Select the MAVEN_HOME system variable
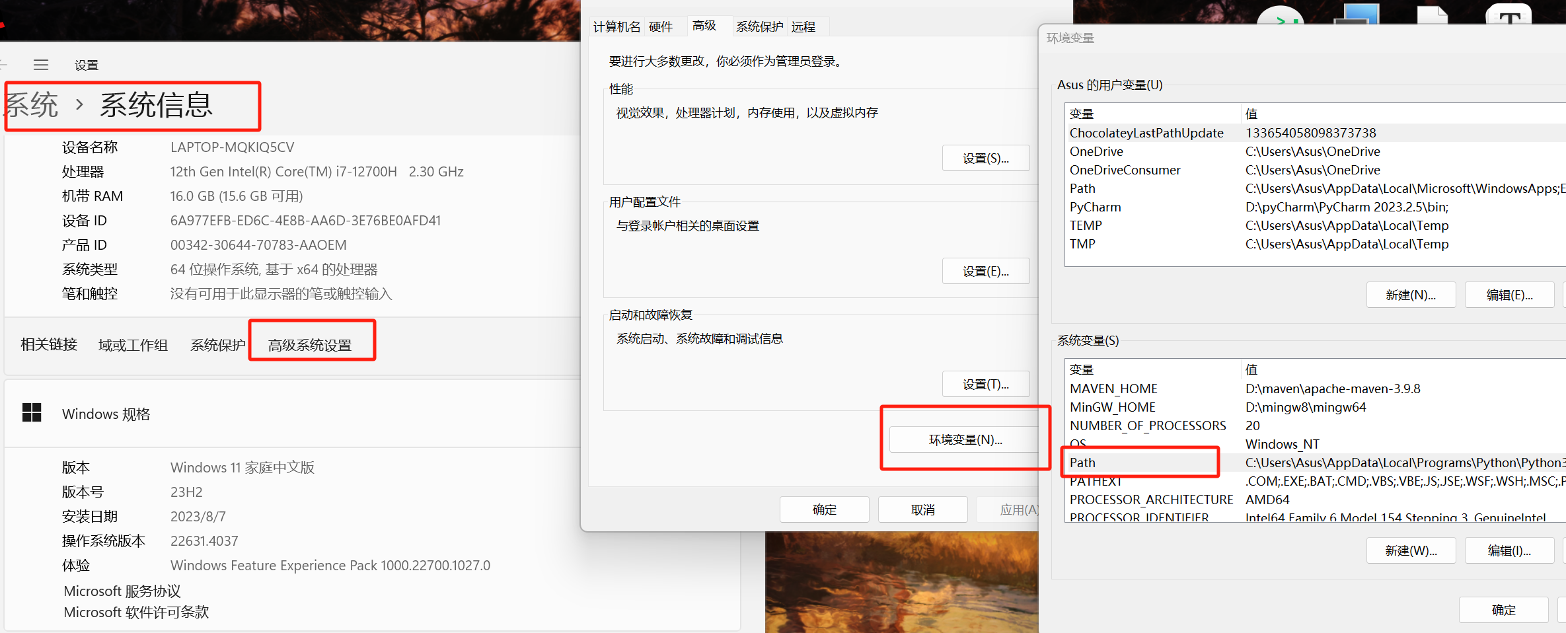 tap(1315, 389)
